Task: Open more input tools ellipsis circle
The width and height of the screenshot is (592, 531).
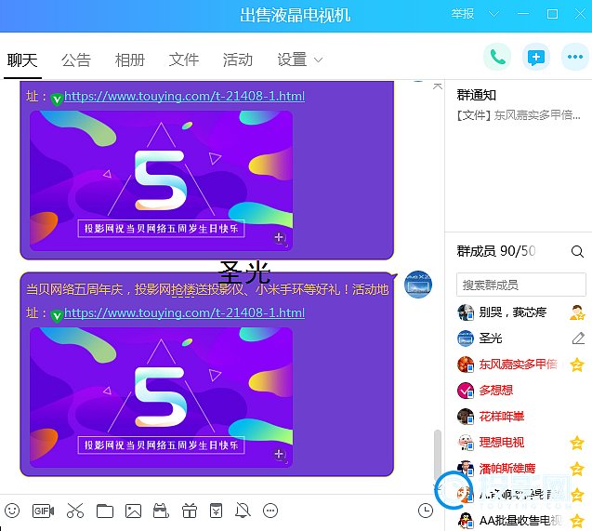Action: tap(270, 511)
